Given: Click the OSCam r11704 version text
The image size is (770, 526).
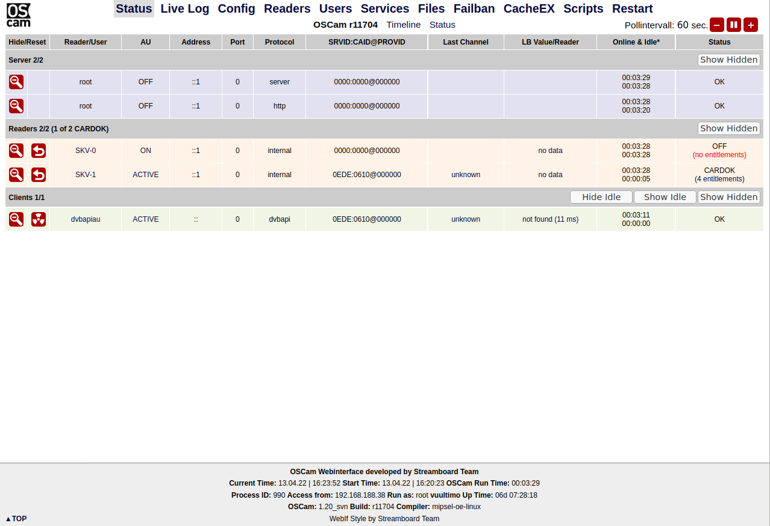Looking at the screenshot, I should click(346, 25).
